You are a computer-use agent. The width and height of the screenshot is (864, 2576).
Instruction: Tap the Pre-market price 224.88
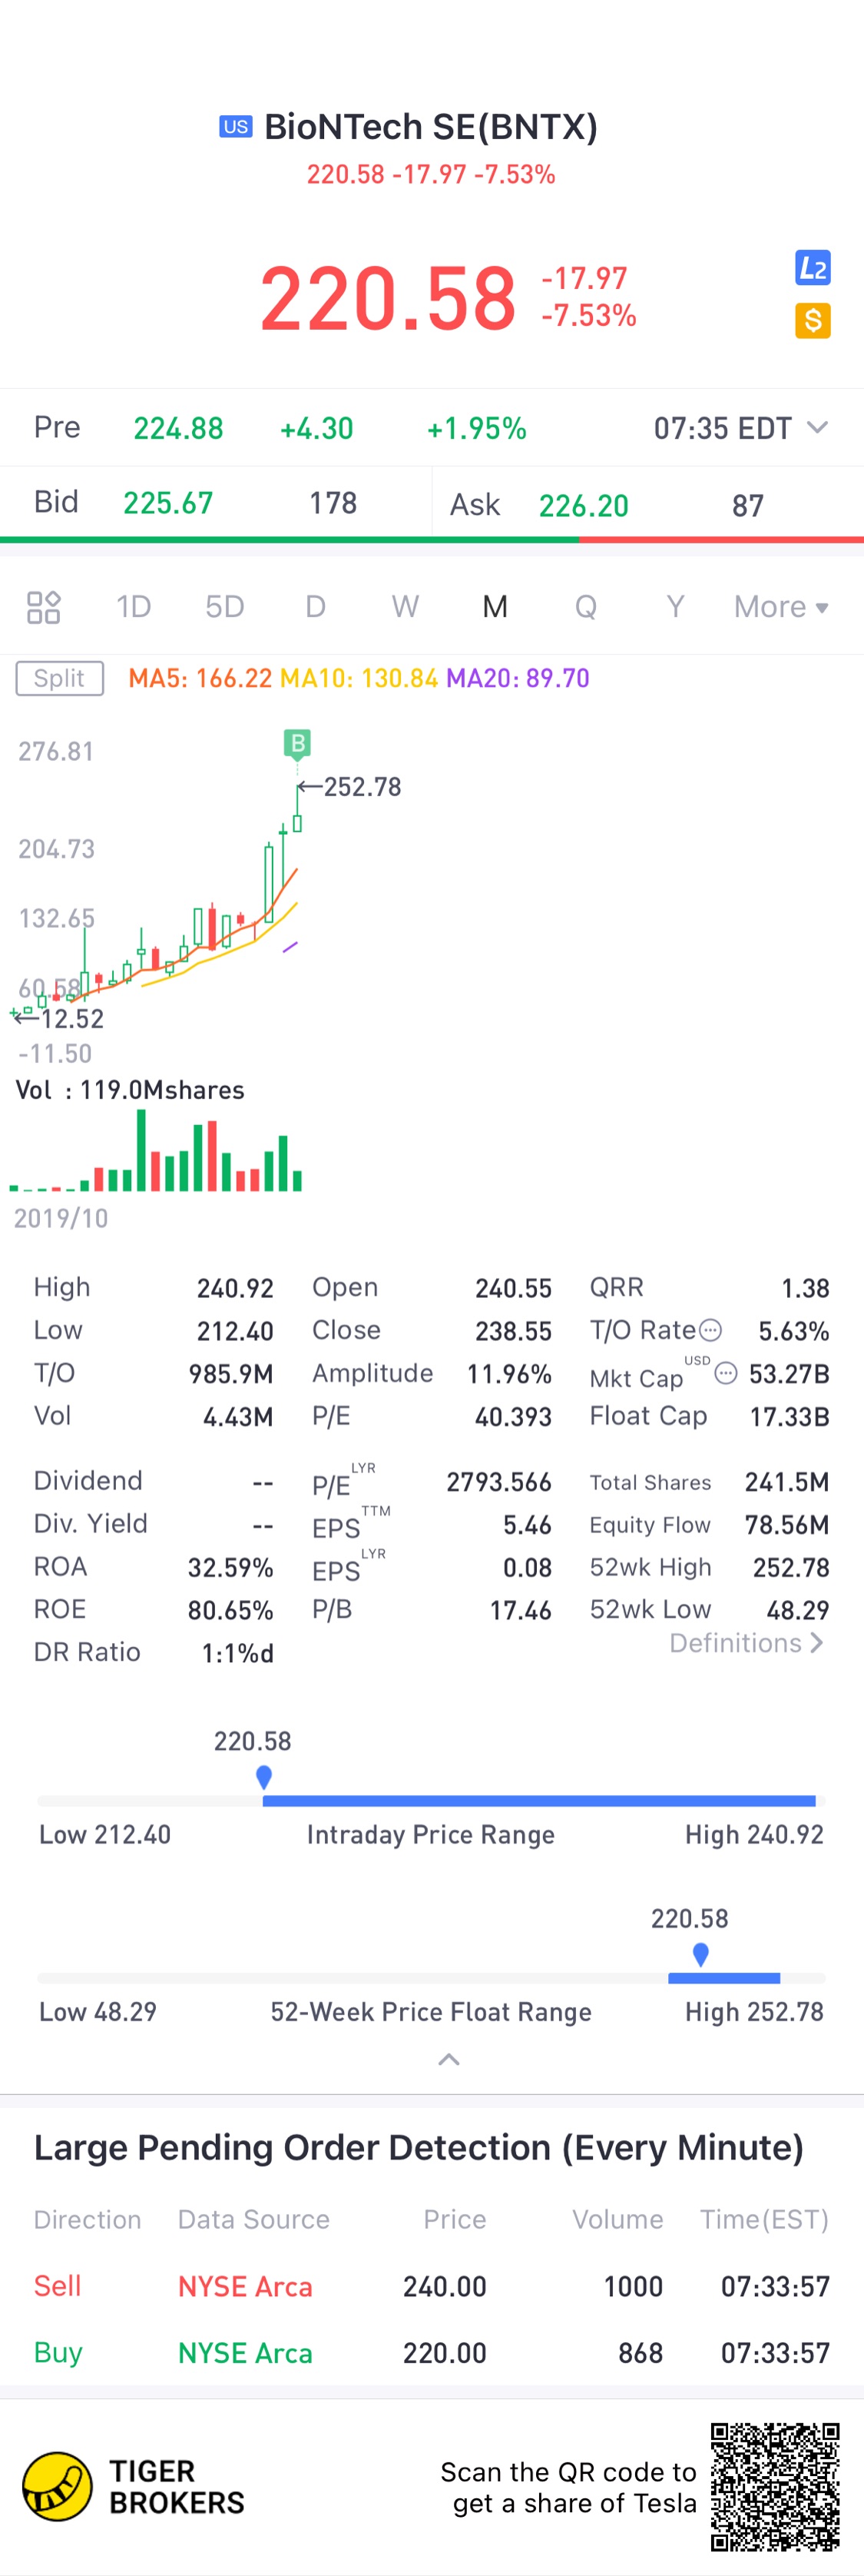tap(179, 429)
